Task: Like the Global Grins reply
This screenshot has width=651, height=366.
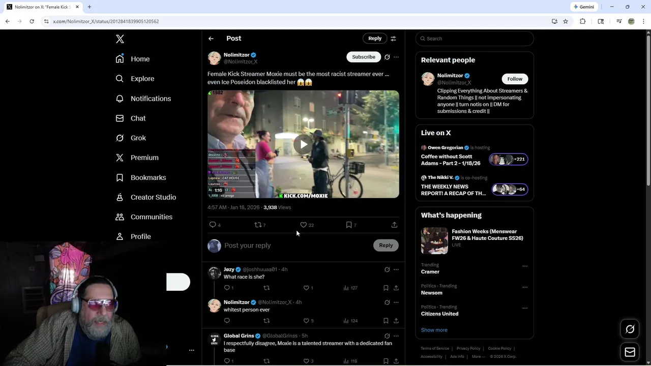Action: click(x=306, y=361)
